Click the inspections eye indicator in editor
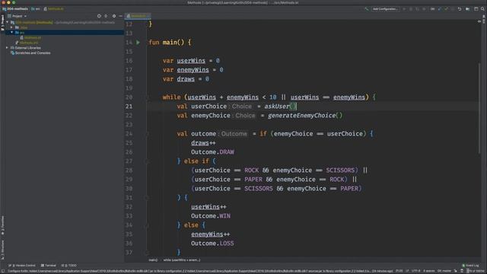This screenshot has height=274, width=487. (479, 21)
